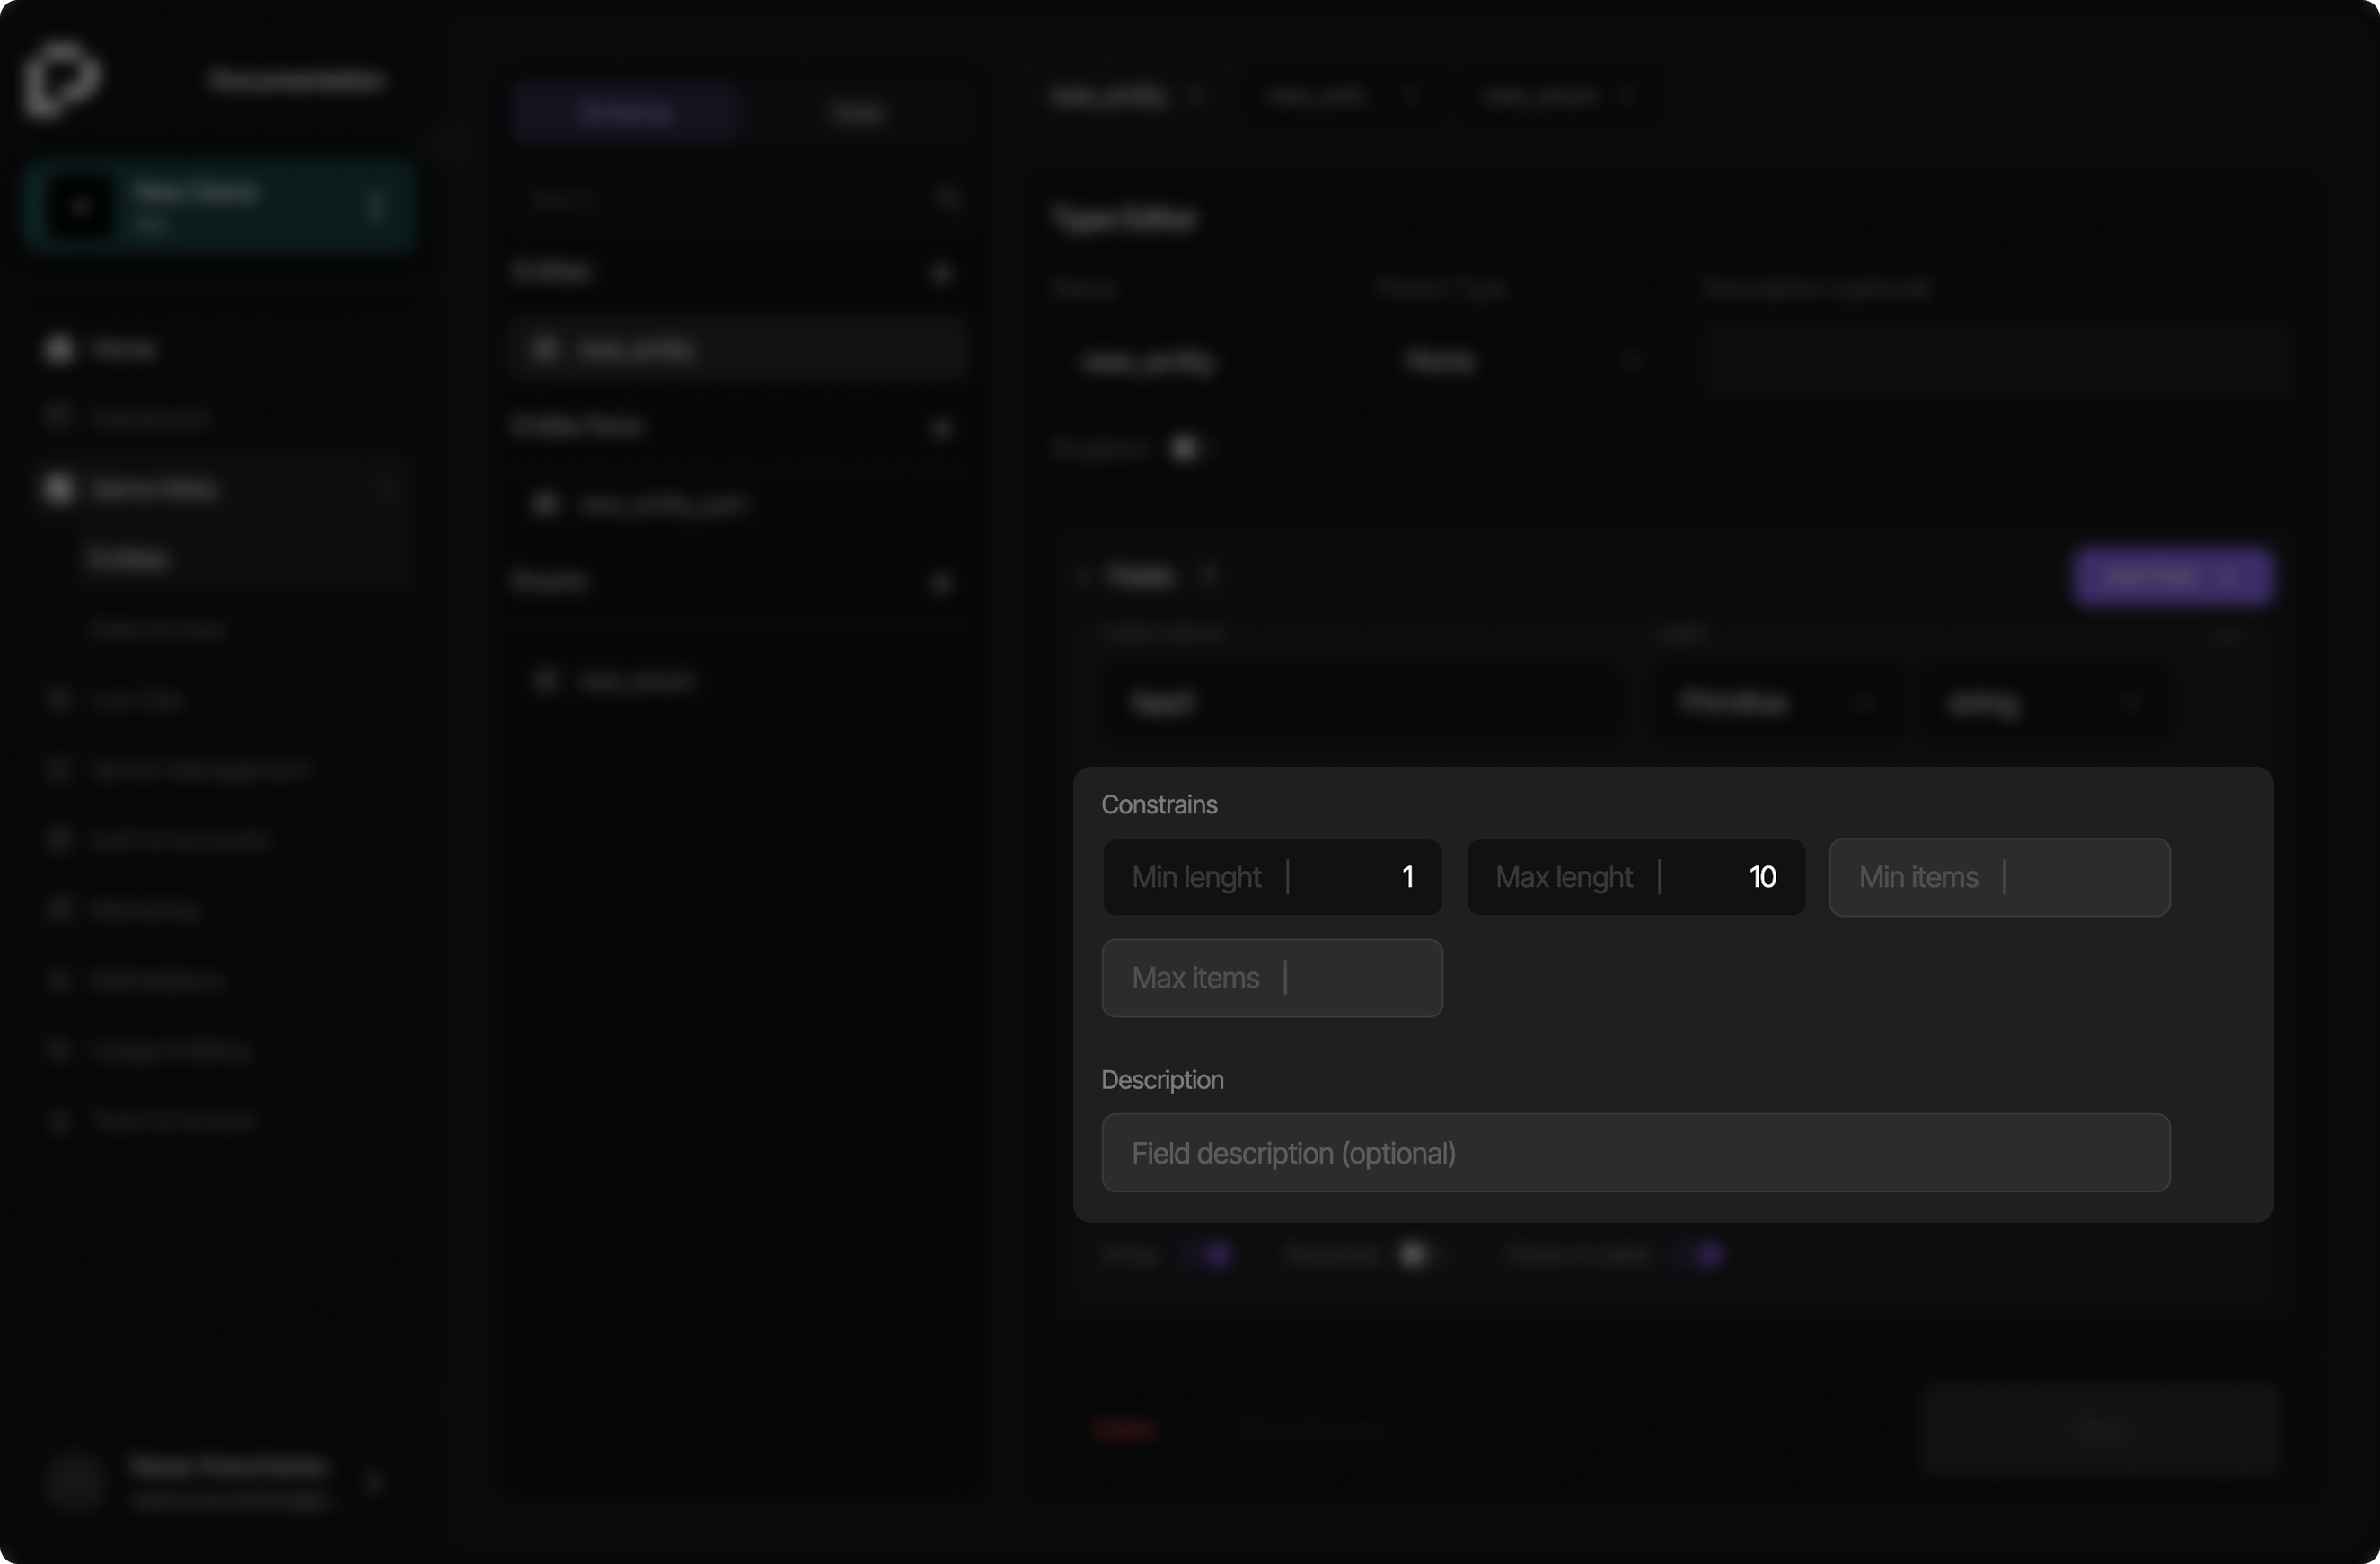2380x1564 pixels.
Task: Click the app logo in the top-left corner
Action: (62, 80)
